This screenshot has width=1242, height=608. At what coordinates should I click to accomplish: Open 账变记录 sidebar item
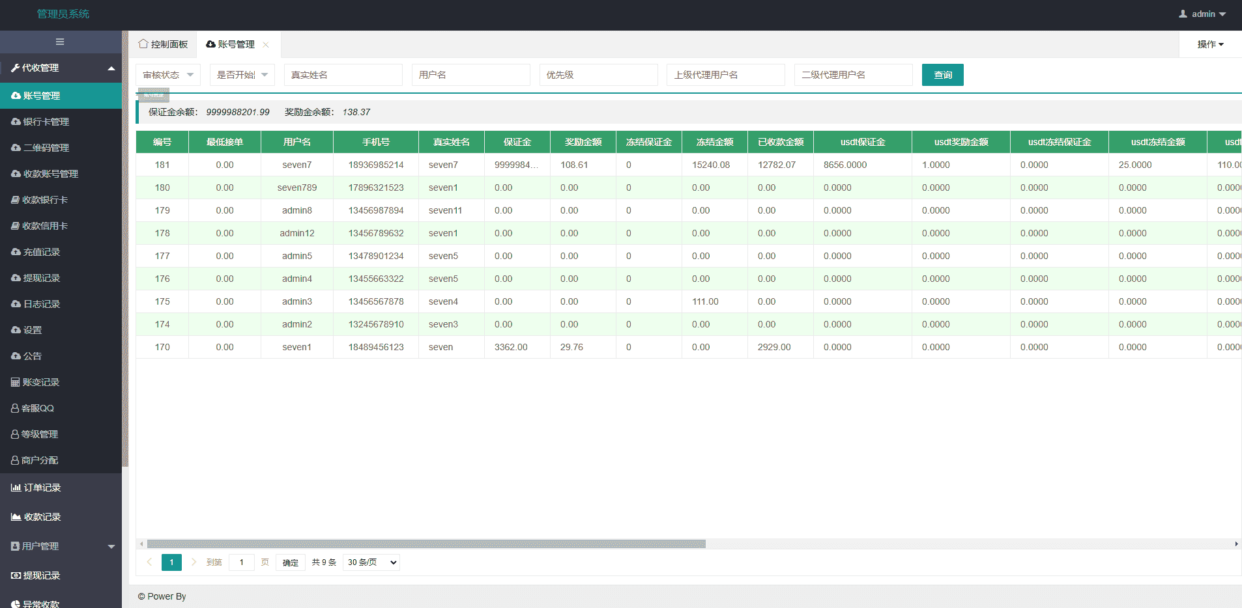click(x=40, y=382)
